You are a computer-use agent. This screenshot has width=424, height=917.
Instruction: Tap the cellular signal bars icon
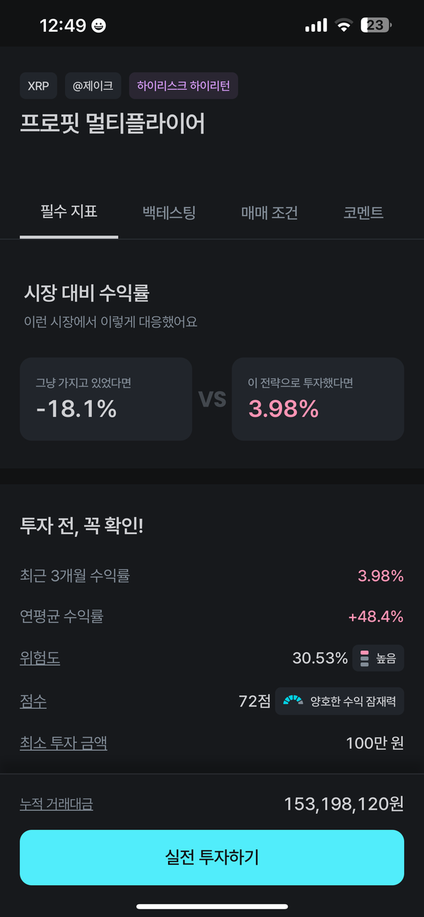316,26
